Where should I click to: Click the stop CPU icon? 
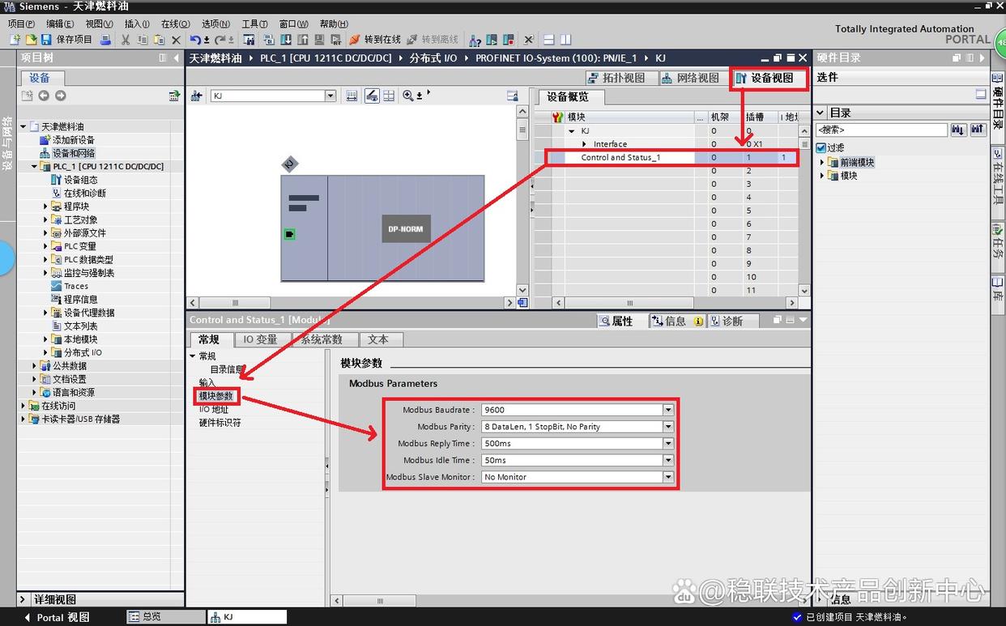click(x=508, y=39)
